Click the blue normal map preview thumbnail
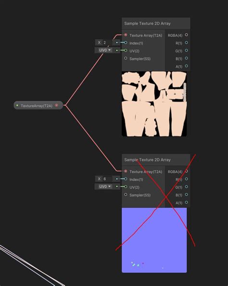This screenshot has width=228, height=286. (154, 240)
